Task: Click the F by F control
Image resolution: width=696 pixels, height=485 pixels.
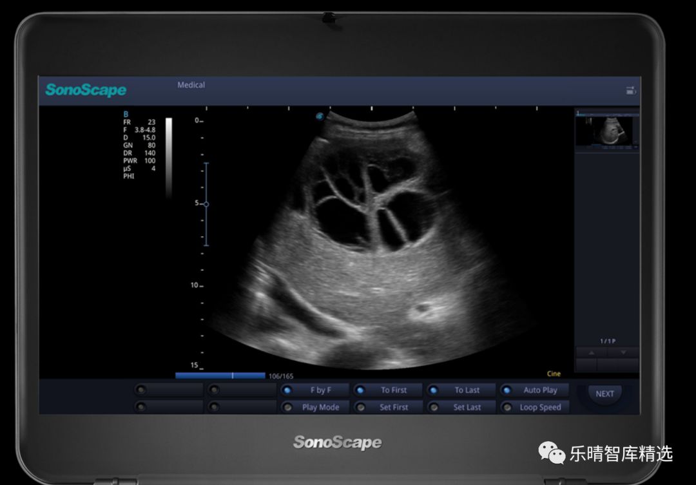Action: (x=314, y=390)
